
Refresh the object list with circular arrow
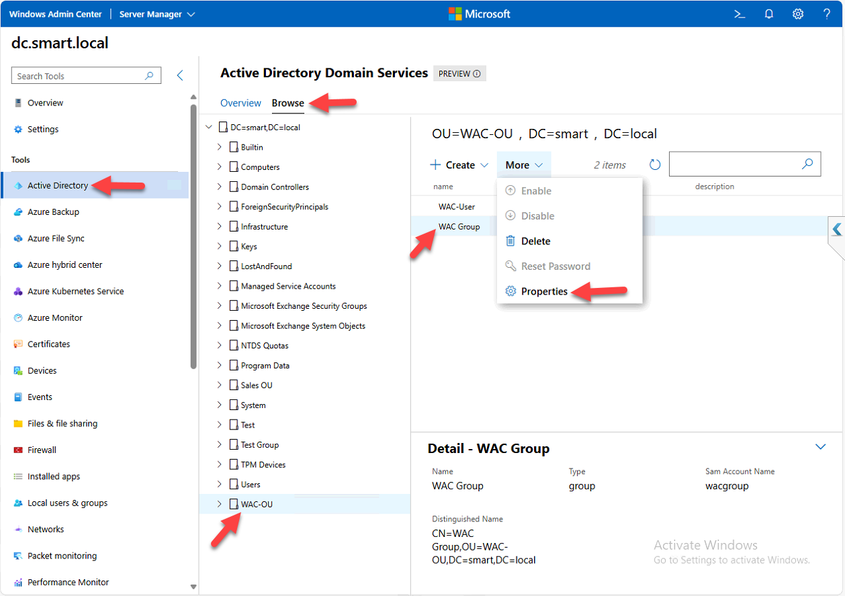point(655,164)
